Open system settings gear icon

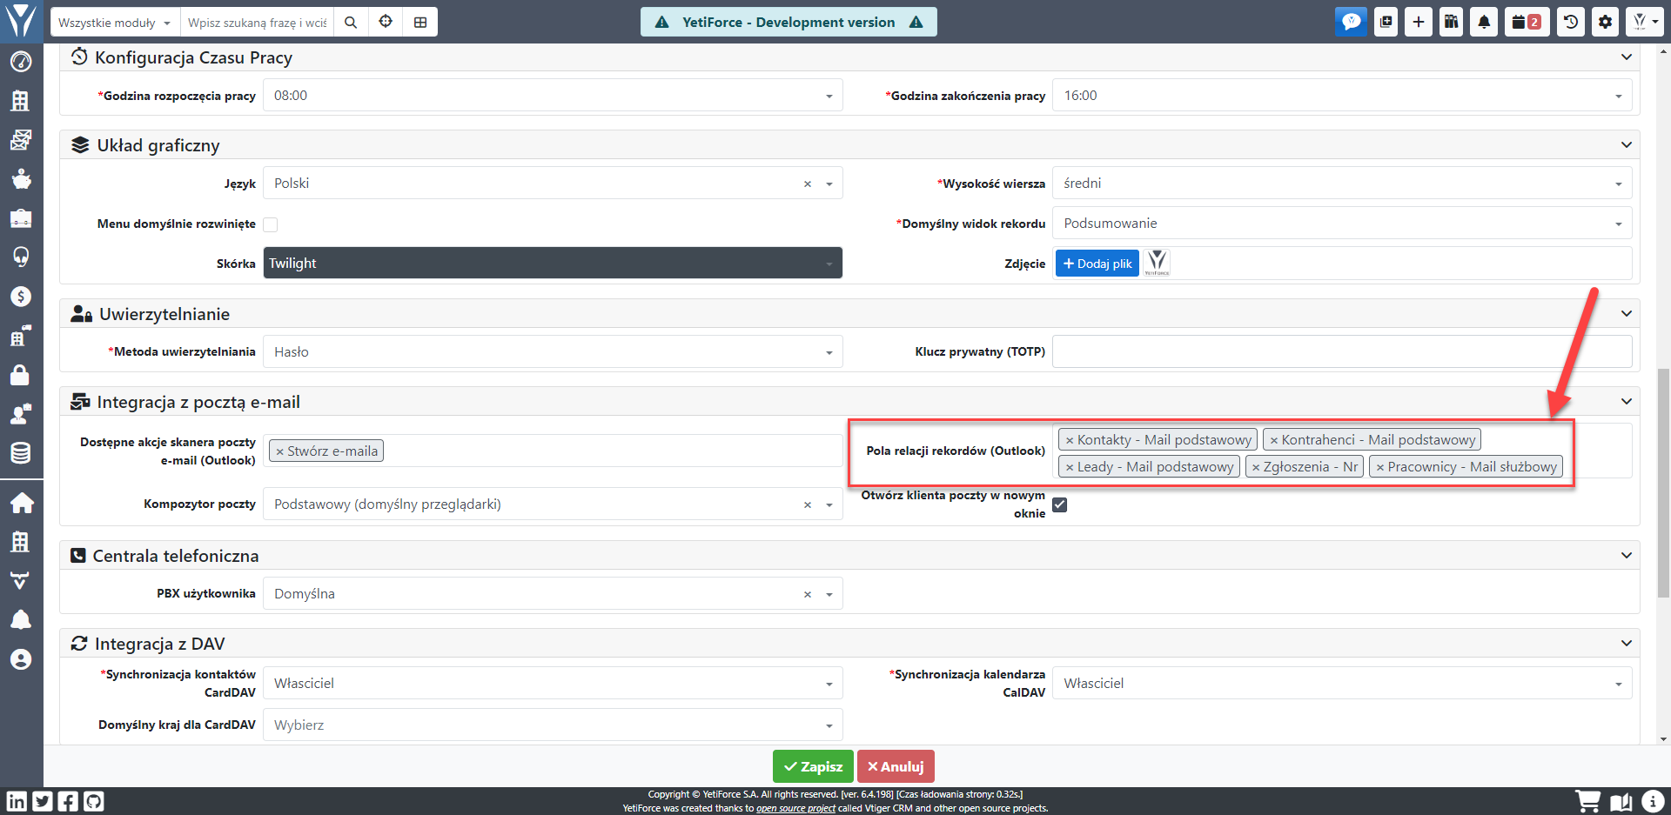point(1605,22)
